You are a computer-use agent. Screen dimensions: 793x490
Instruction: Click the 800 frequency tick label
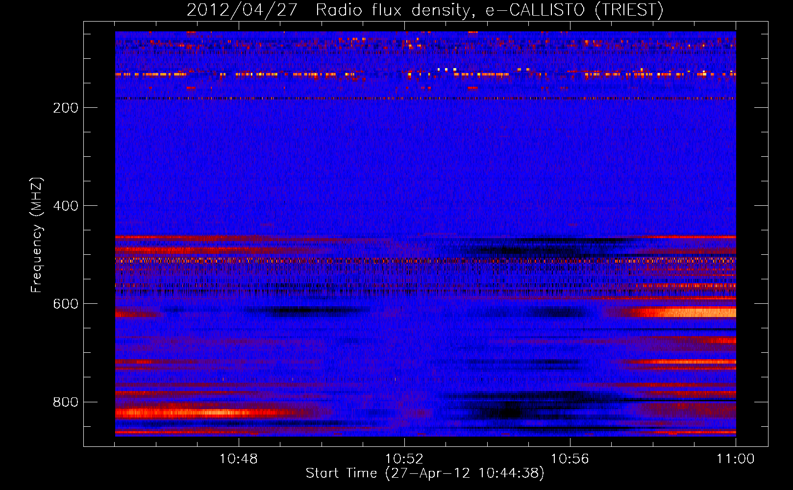pos(66,402)
